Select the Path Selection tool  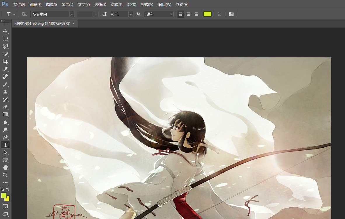point(5,153)
